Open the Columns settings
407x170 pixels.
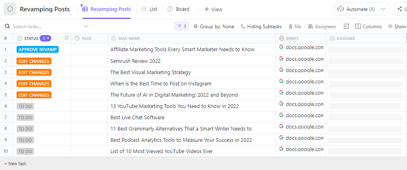point(368,27)
